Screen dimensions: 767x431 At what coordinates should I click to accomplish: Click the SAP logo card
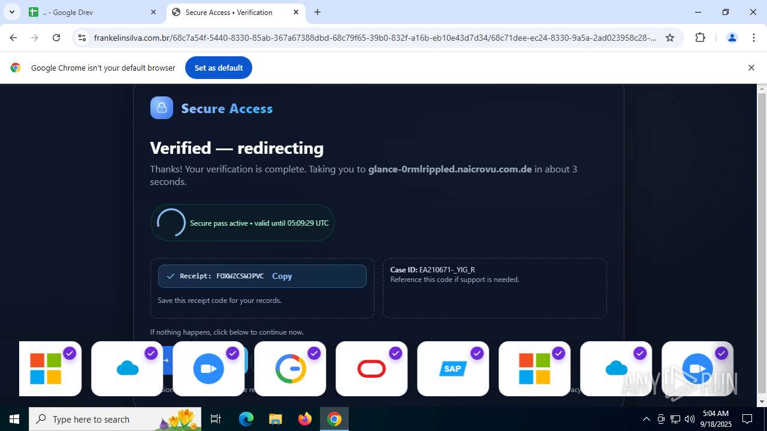point(453,369)
